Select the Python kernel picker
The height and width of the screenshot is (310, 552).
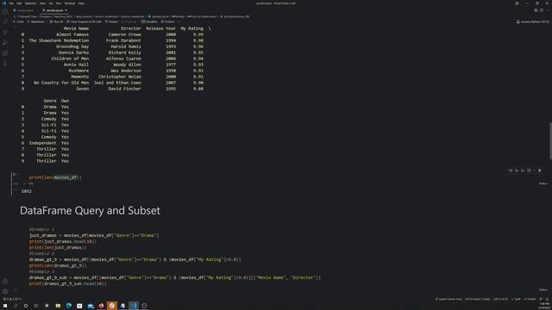pyautogui.click(x=533, y=22)
